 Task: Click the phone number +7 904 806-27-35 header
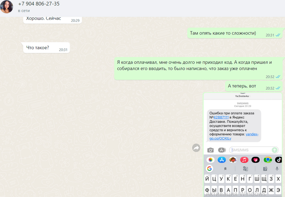39,4
